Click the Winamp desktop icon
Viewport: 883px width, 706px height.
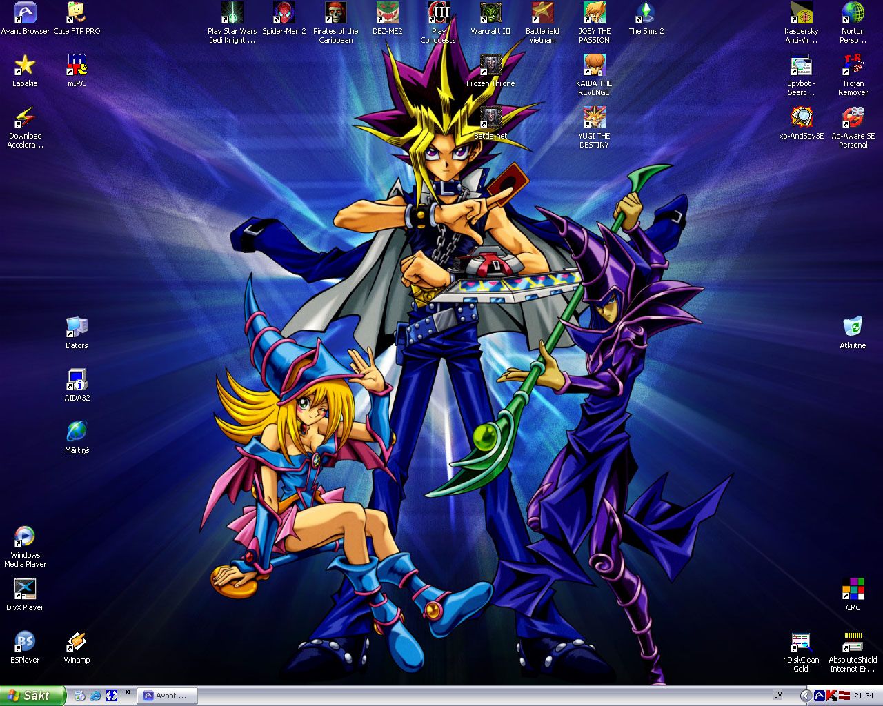77,647
